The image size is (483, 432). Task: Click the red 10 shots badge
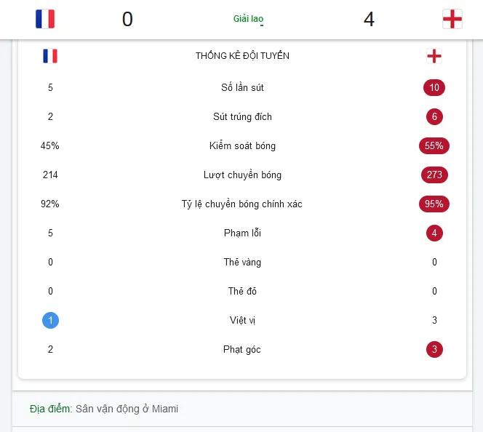click(434, 87)
